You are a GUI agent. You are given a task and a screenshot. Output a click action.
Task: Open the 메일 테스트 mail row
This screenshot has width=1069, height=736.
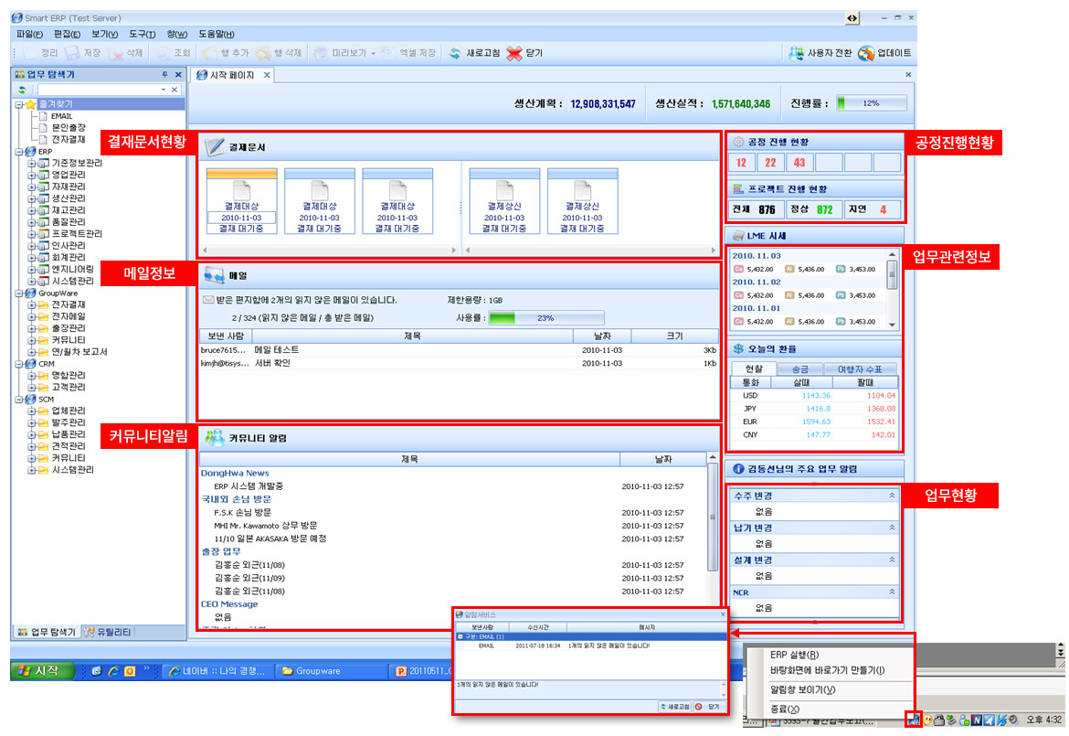(276, 349)
